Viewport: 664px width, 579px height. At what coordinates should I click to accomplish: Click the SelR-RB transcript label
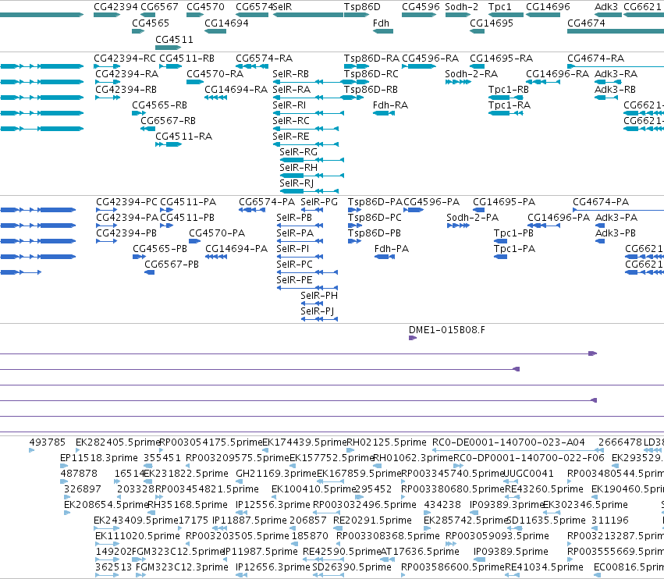290,74
